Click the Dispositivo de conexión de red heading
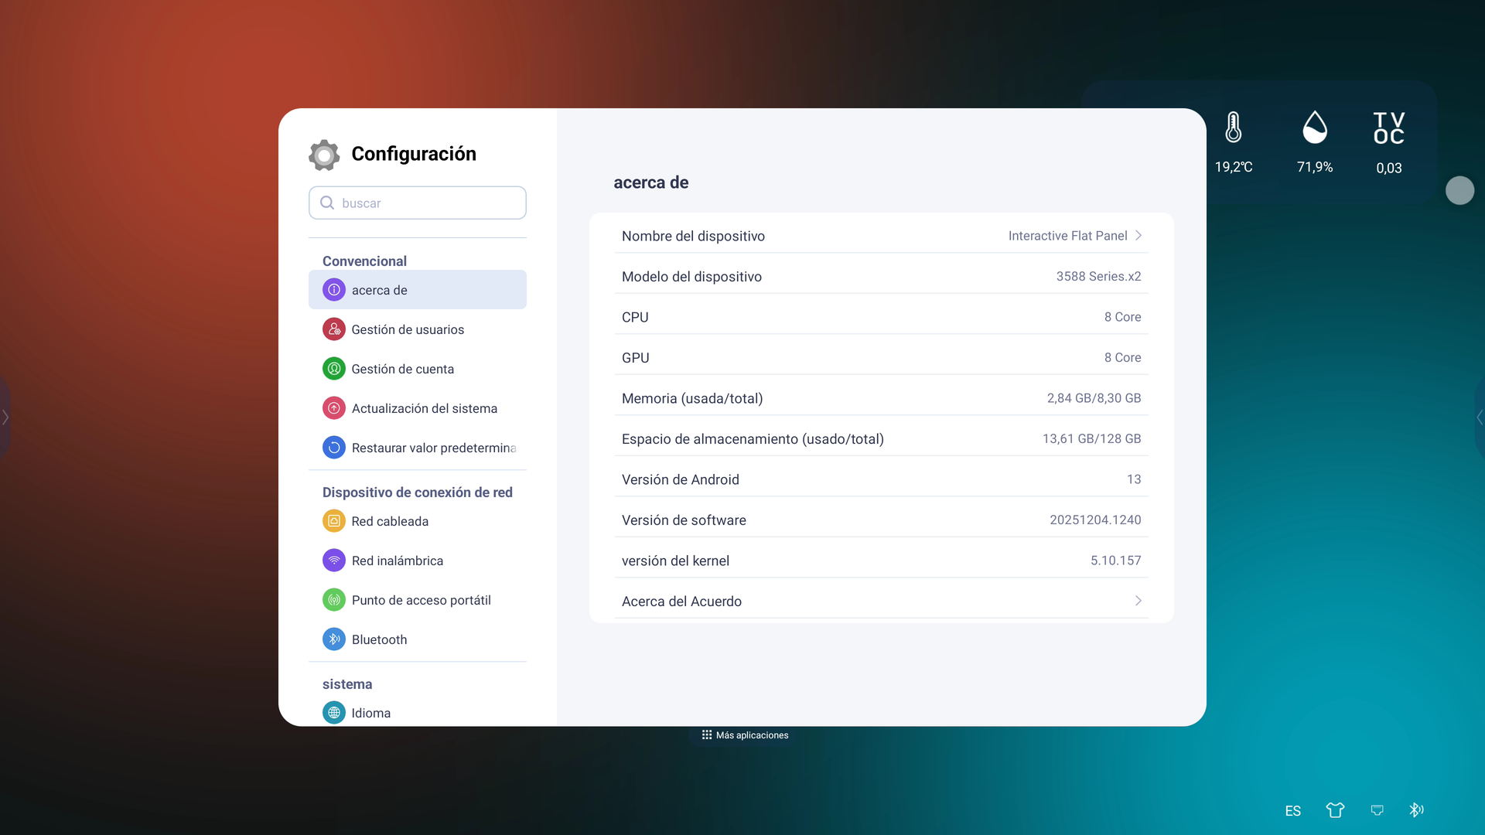1485x835 pixels. (418, 492)
